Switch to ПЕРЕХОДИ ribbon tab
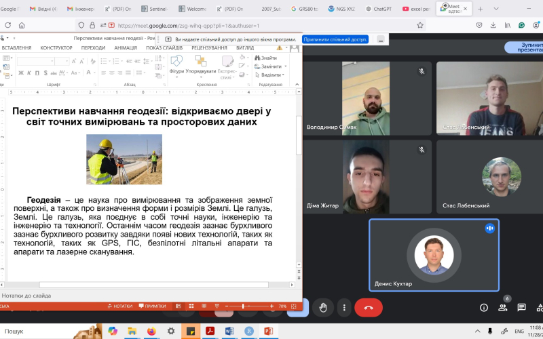The image size is (543, 339). 93,47
